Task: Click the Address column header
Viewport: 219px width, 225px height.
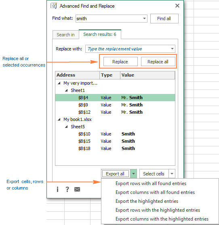Action: point(77,75)
